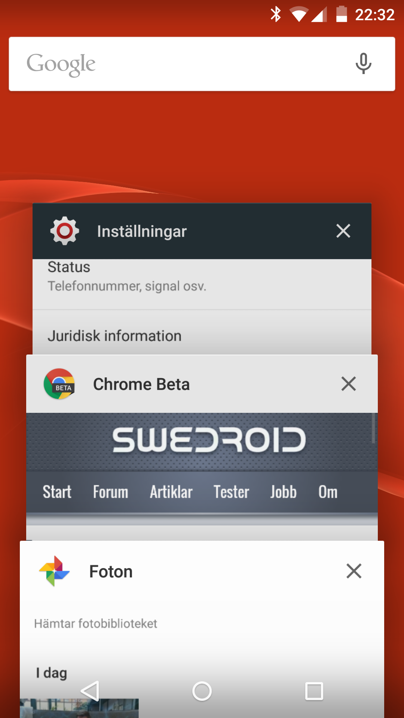Tap the Chrome Beta app icon

pyautogui.click(x=59, y=384)
